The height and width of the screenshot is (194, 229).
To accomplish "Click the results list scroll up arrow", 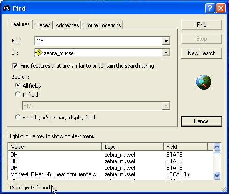I will [x=217, y=146].
